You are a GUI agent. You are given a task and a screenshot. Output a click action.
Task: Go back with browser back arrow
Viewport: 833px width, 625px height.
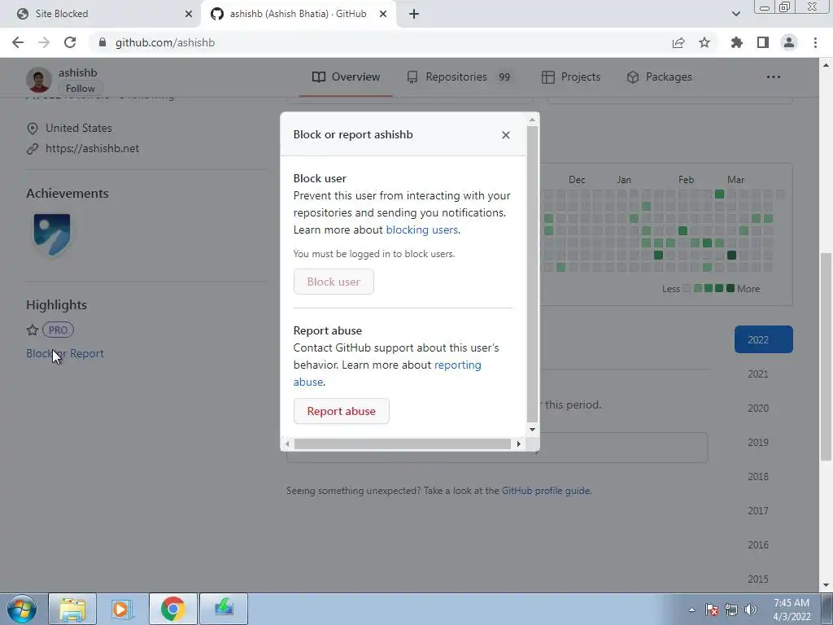[x=18, y=42]
